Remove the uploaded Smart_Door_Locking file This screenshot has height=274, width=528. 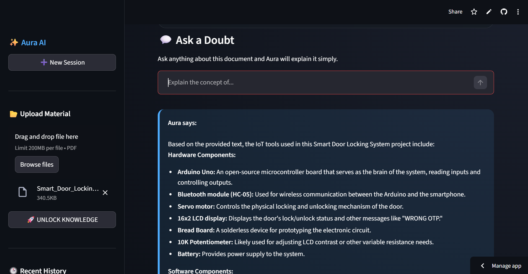(x=105, y=193)
